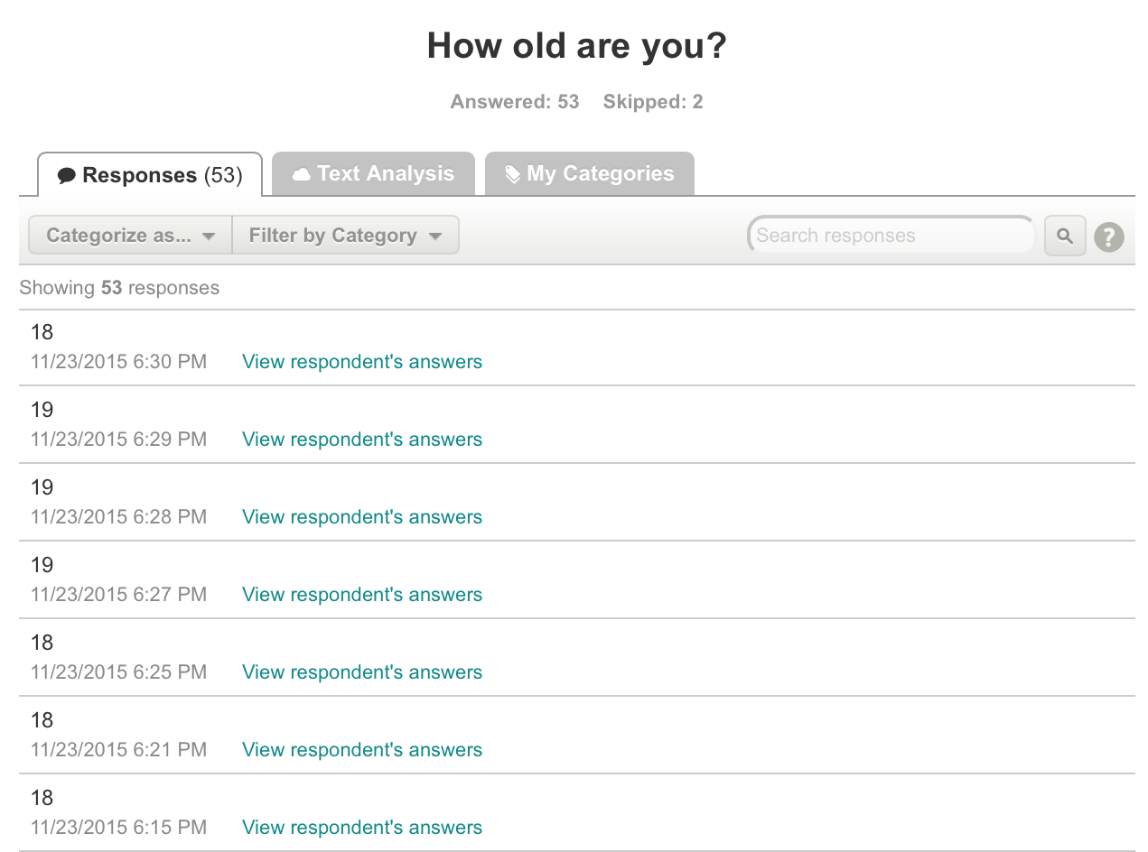Image resolution: width=1148 pixels, height=852 pixels.
Task: Open respondent's answers for 6:25 PM entry
Action: [362, 672]
